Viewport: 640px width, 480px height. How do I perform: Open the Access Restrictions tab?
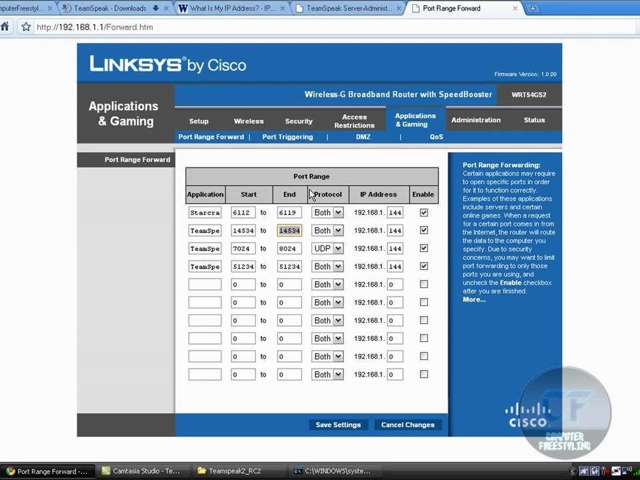click(x=354, y=121)
